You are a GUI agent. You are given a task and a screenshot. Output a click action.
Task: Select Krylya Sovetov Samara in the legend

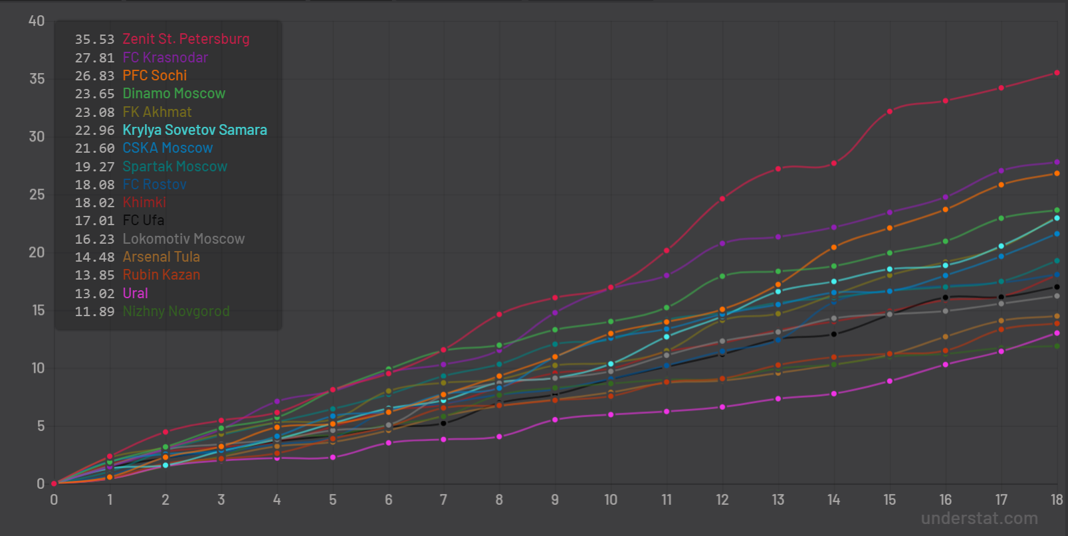click(x=194, y=130)
